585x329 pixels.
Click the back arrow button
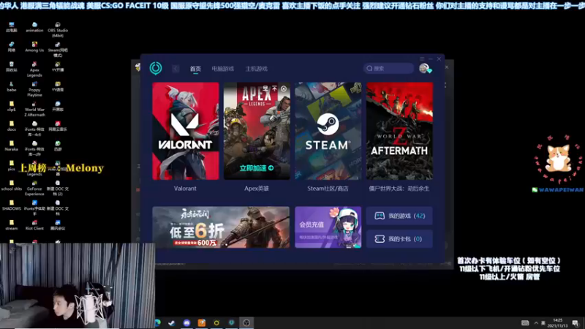175,69
